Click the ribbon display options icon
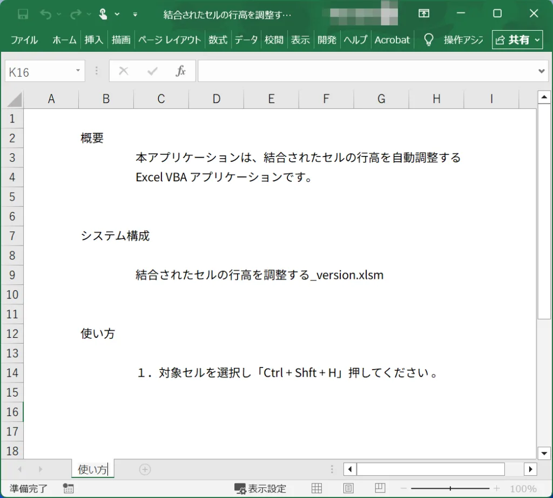 (x=424, y=14)
